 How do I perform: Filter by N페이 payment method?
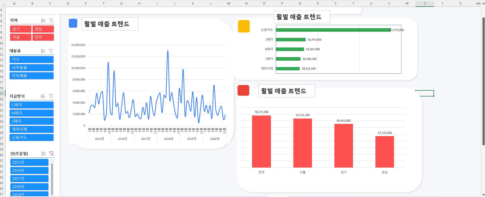(32, 113)
